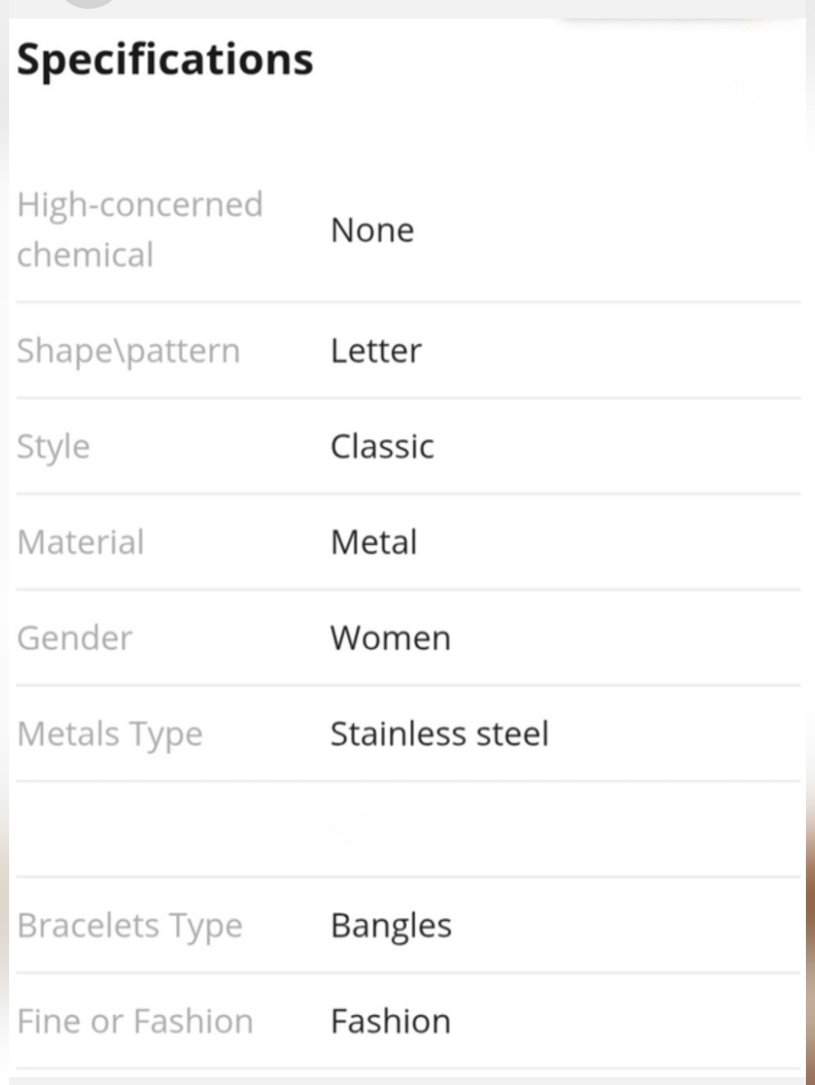
Task: Click the Gender label
Action: tap(74, 638)
